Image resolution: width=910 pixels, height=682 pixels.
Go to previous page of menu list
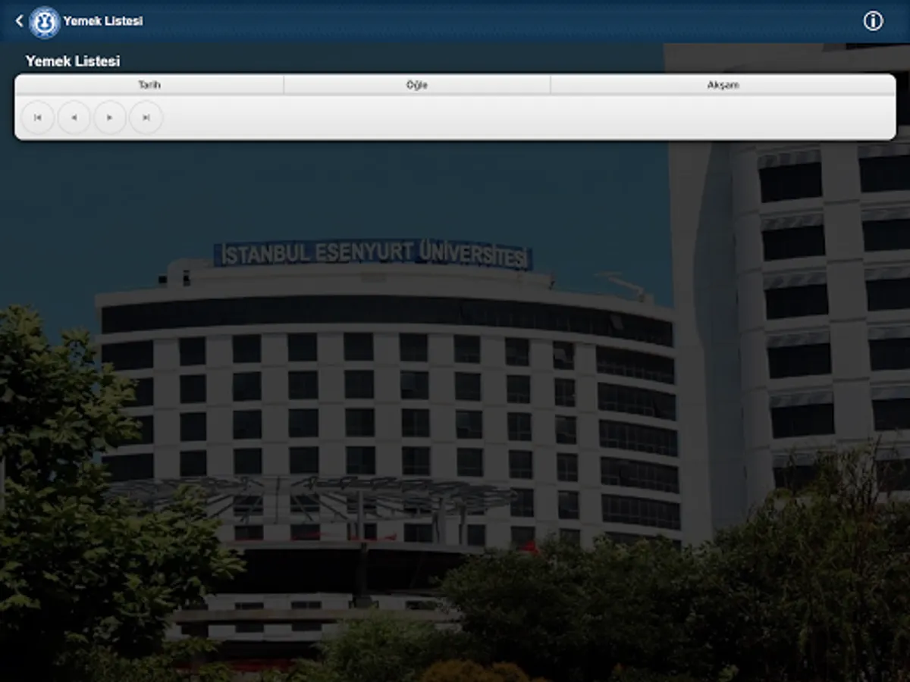(x=74, y=117)
